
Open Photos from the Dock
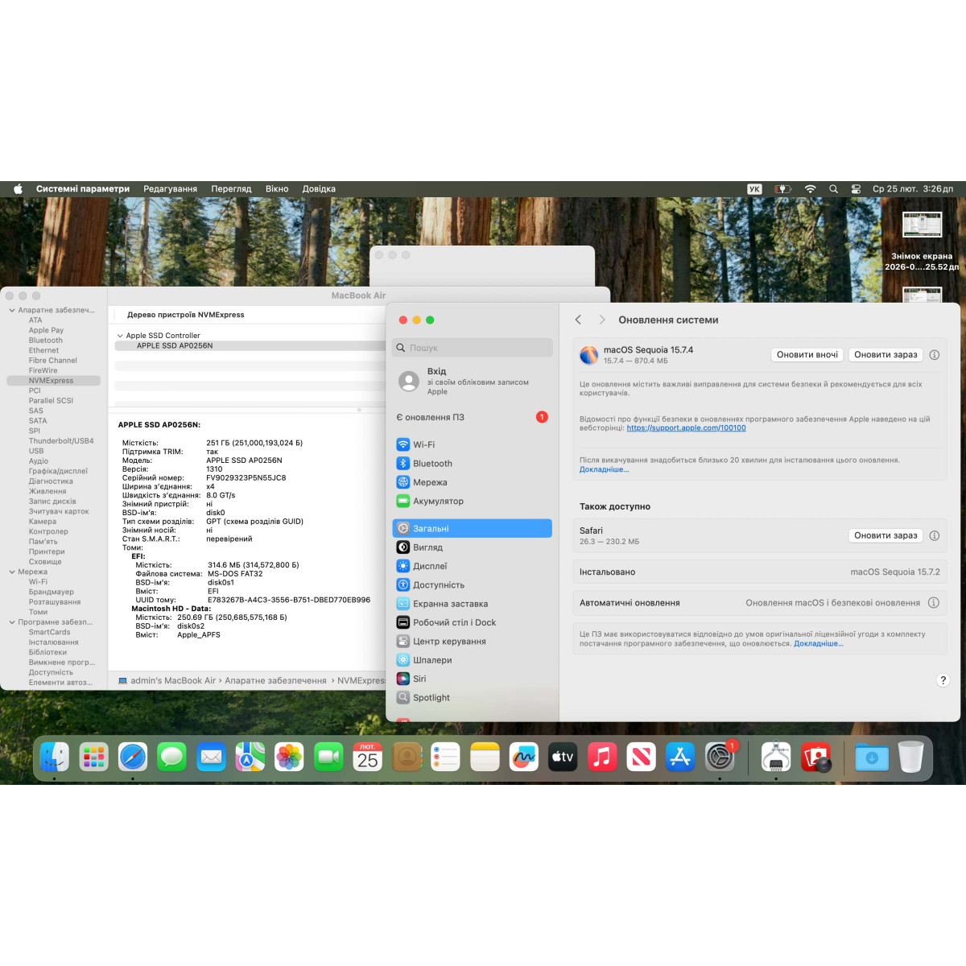click(x=289, y=757)
